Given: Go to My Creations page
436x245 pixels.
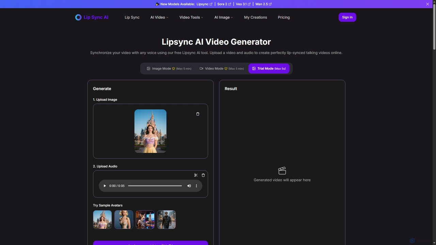Looking at the screenshot, I should [255, 17].
